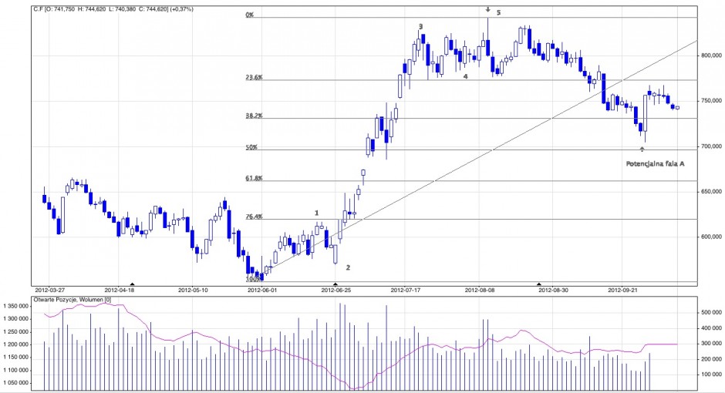Select the 0% Fibonacci level label
This screenshot has width=725, height=393.
(249, 15)
